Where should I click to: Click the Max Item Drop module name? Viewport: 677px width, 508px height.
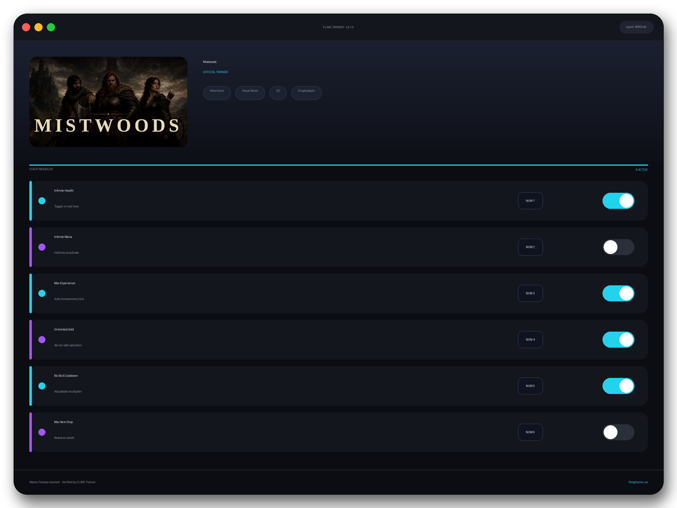[x=63, y=422]
